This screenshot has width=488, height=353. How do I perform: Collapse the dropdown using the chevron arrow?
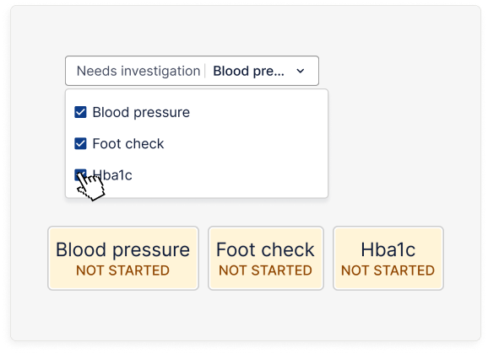[301, 71]
